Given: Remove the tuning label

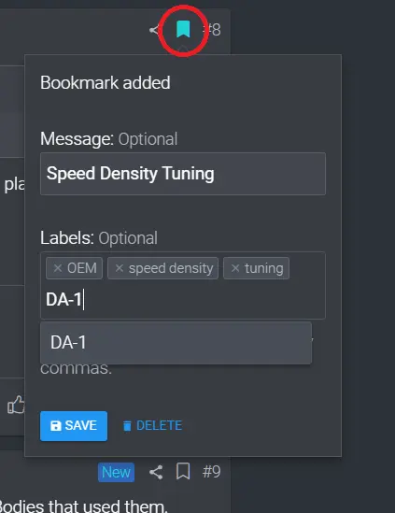Looking at the screenshot, I should (x=235, y=268).
